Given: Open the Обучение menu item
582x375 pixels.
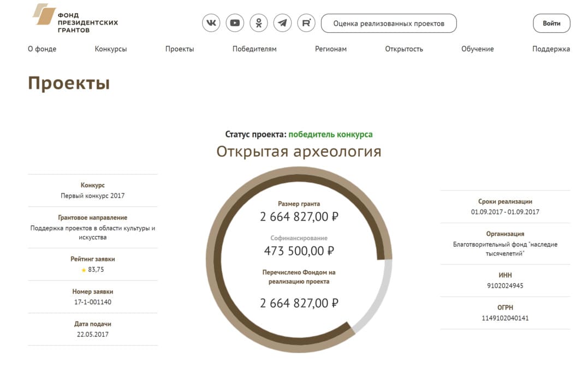Looking at the screenshot, I should [477, 49].
